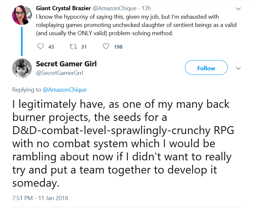Click the 13h timestamp

click(146, 8)
